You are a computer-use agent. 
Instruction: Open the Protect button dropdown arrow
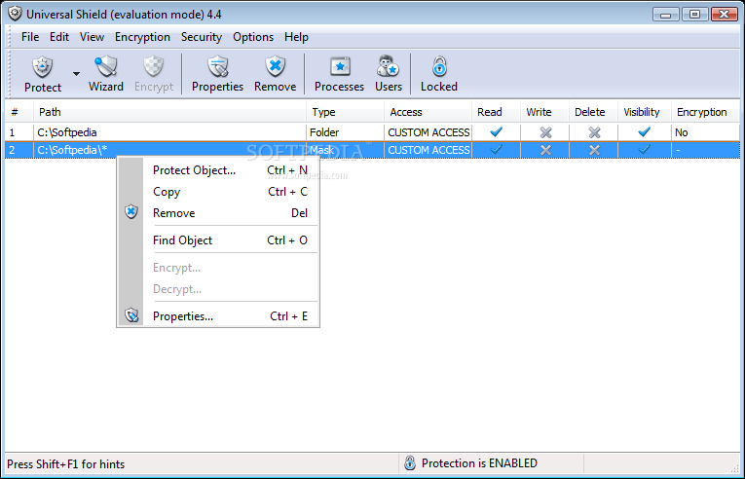76,74
